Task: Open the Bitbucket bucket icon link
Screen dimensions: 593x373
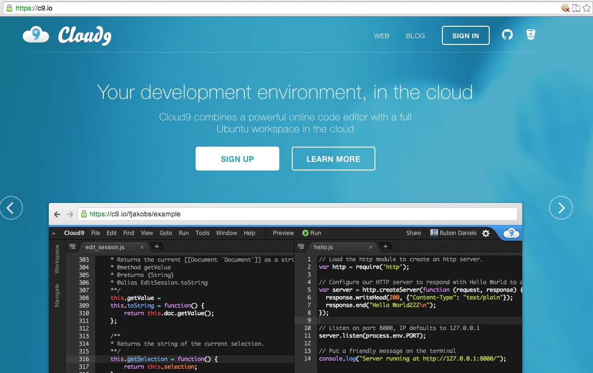Action: [530, 34]
